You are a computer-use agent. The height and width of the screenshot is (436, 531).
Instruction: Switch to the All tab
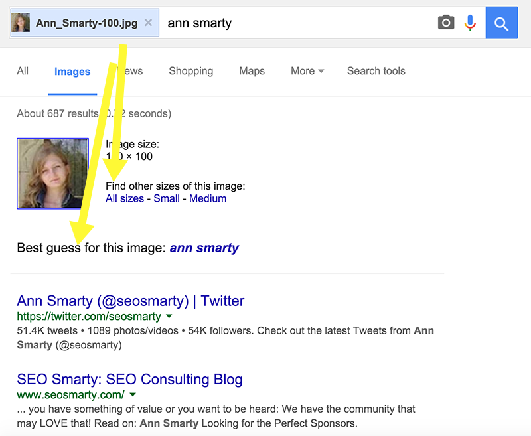tap(23, 71)
